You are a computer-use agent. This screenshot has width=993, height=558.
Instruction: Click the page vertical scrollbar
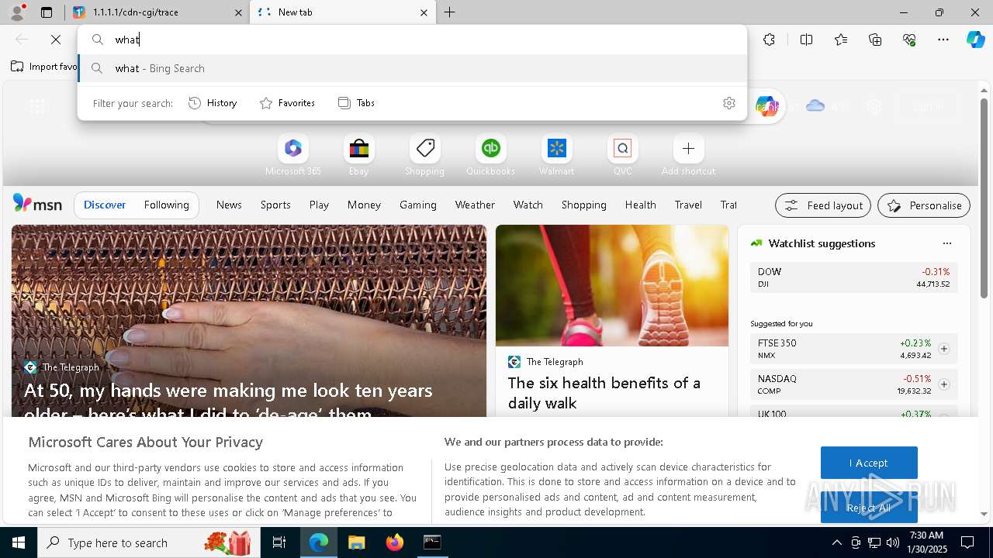(984, 199)
